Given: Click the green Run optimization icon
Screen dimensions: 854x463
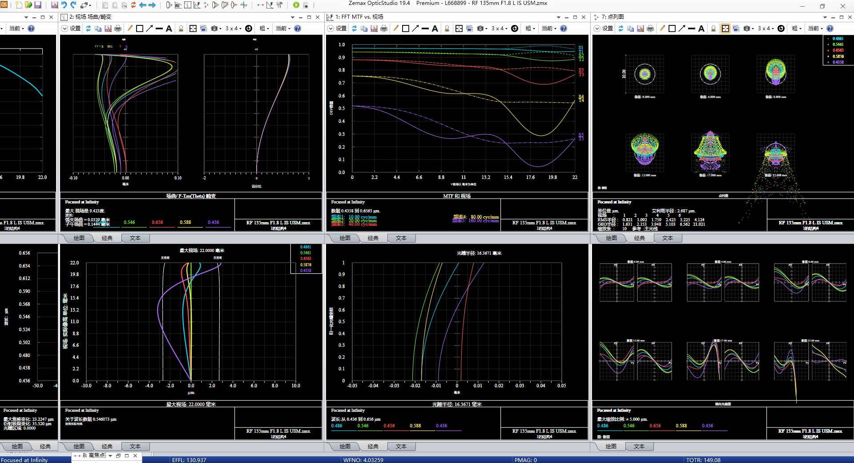Looking at the screenshot, I should click(296, 5).
